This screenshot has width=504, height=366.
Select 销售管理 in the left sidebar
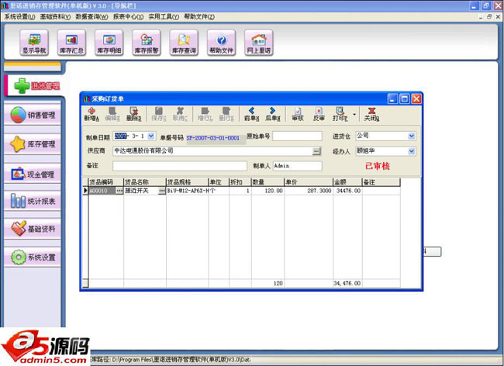[x=31, y=116]
